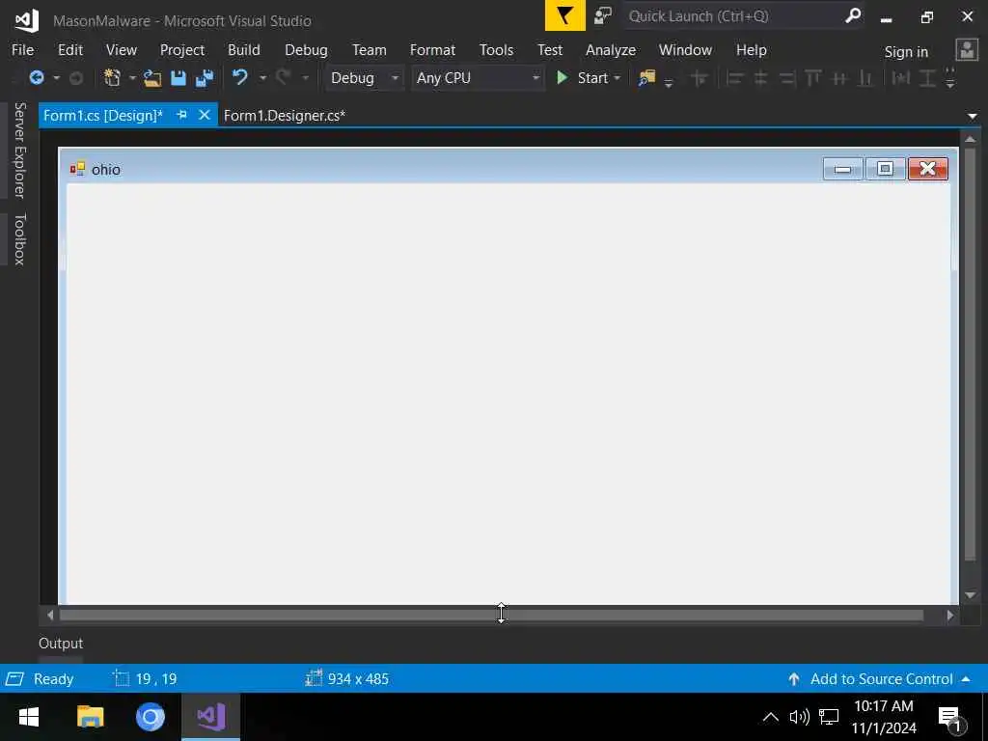988x741 pixels.
Task: Click the designer vertical scrollbar down arrow
Action: pos(970,595)
